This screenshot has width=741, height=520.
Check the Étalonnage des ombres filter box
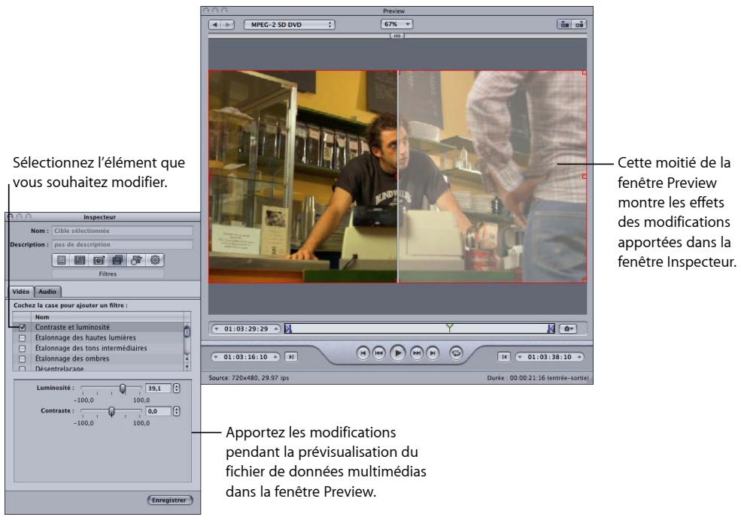22,358
